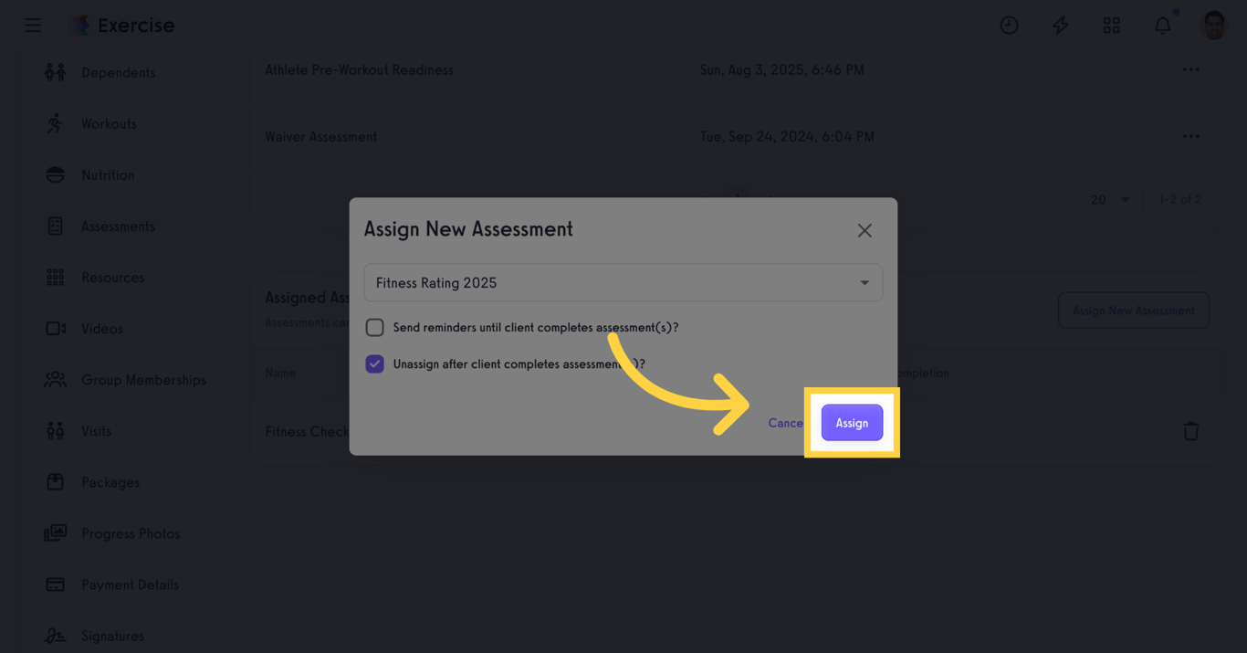Viewport: 1247px width, 653px height.
Task: Open the hamburger navigation menu
Action: tap(33, 25)
